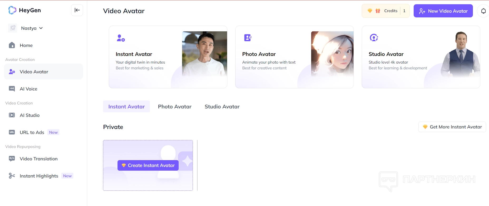The image size is (489, 206).
Task: Click the Video Avatar page title
Action: click(x=124, y=11)
